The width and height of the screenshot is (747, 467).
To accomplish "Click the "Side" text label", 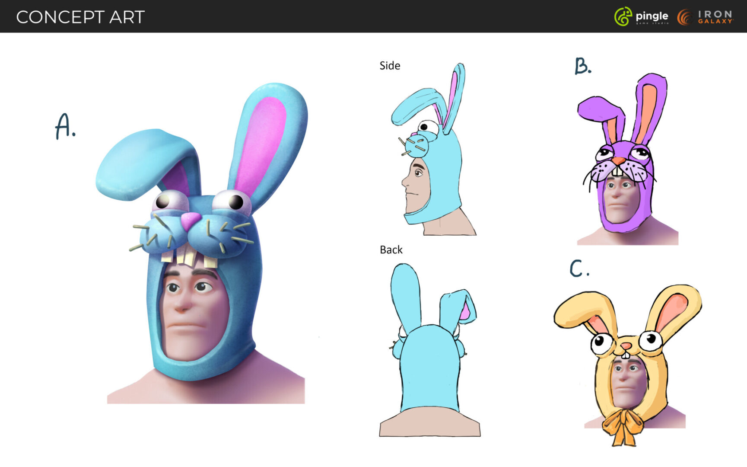I will [x=390, y=66].
